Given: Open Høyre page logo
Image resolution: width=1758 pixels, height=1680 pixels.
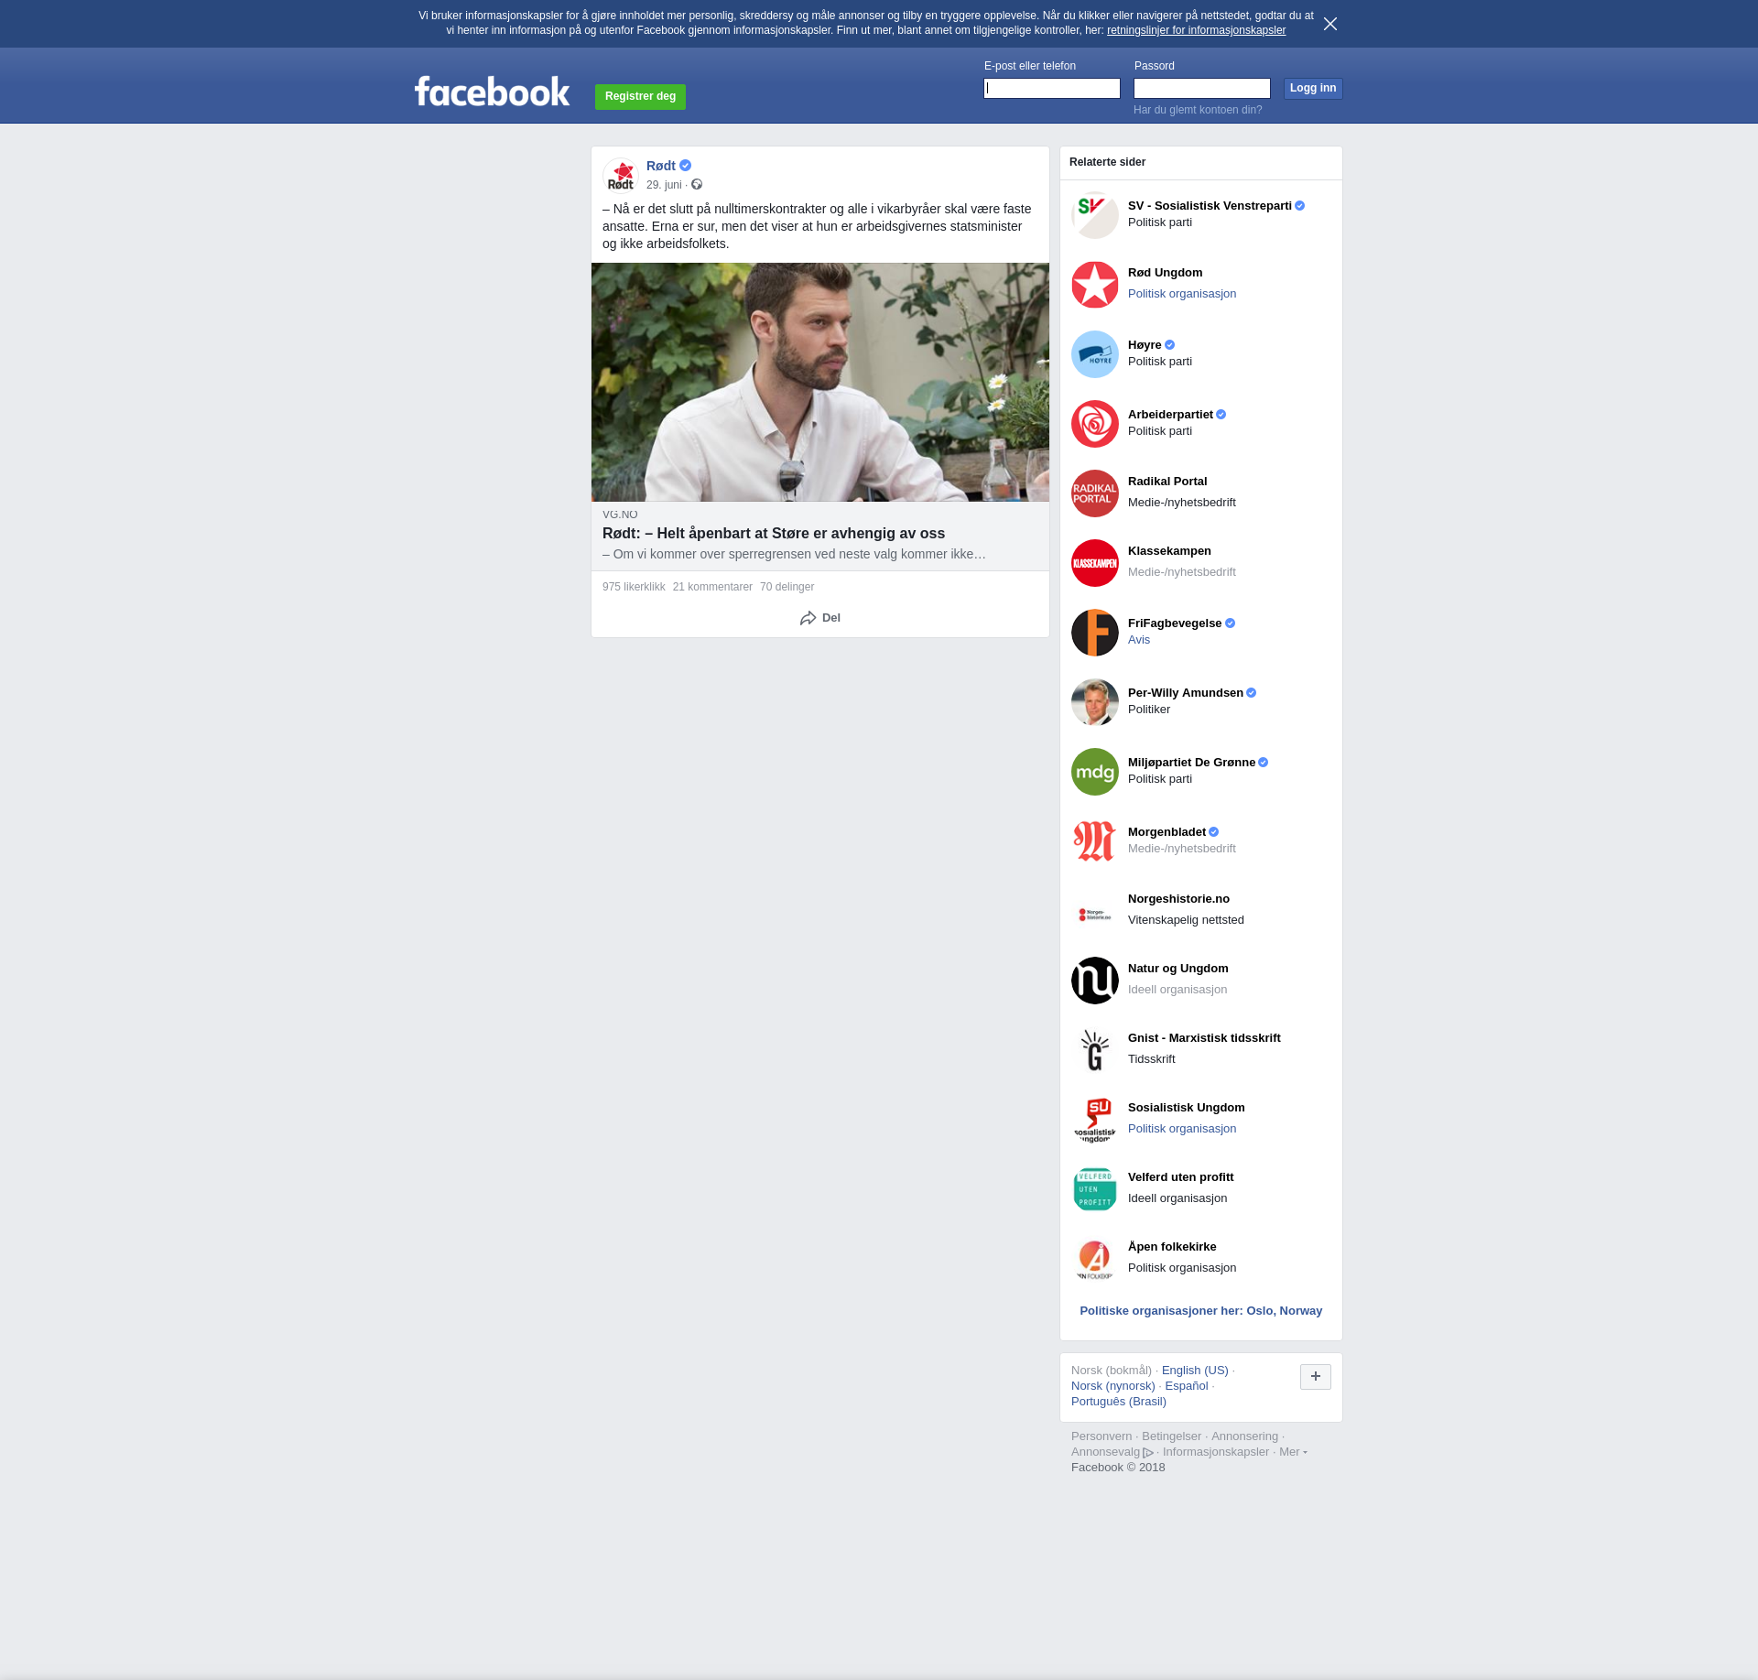Looking at the screenshot, I should (x=1095, y=354).
